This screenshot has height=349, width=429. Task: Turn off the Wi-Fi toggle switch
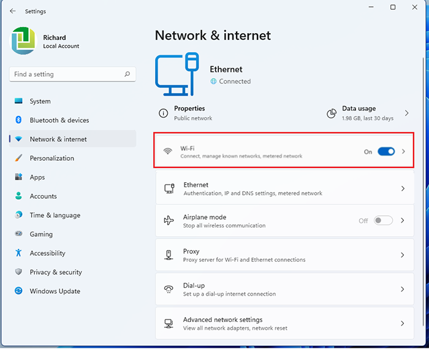click(386, 151)
